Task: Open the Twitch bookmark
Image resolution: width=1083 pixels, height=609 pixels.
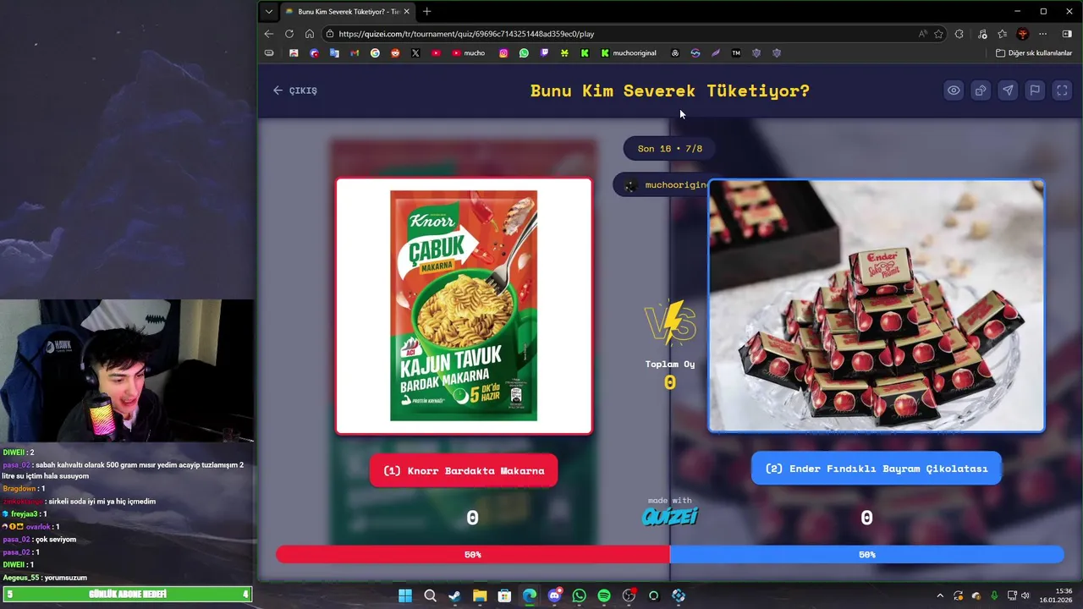Action: coord(544,53)
